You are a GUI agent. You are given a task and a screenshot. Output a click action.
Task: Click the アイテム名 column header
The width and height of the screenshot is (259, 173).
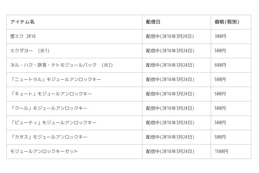coord(22,22)
